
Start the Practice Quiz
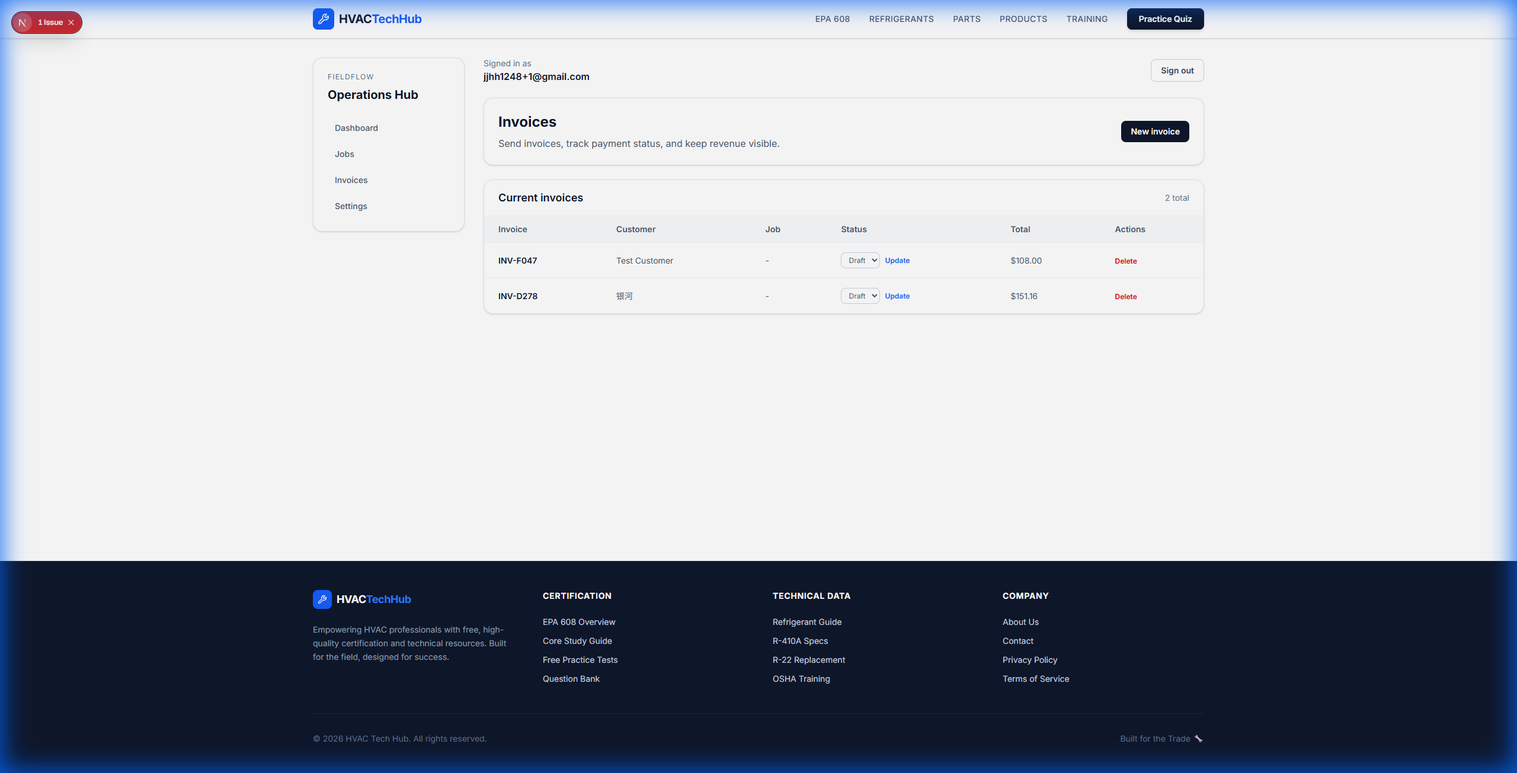tap(1164, 18)
